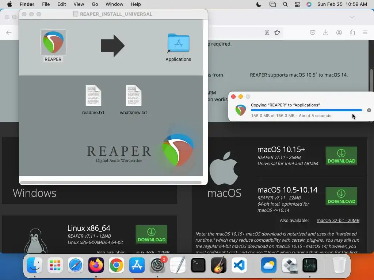Open the Edit menu

pos(61,4)
